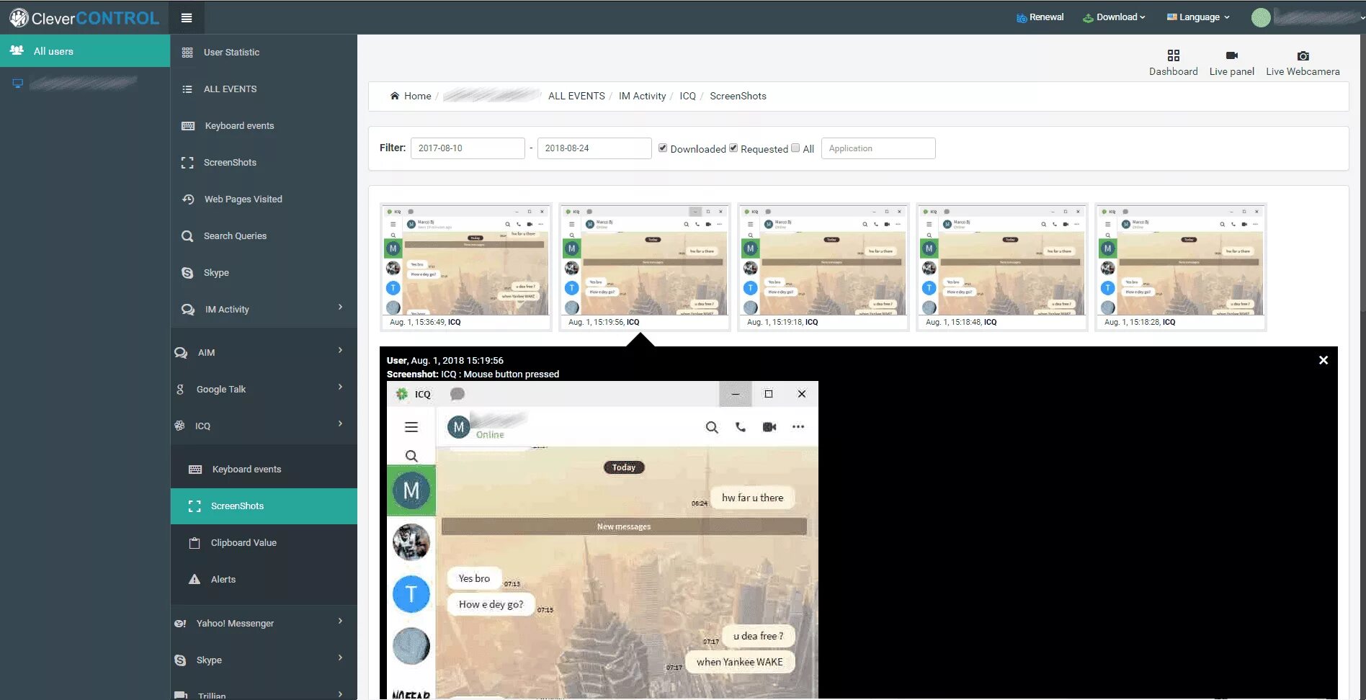1366x700 pixels.
Task: Click the AIM chat bubble icon
Action: (x=181, y=353)
